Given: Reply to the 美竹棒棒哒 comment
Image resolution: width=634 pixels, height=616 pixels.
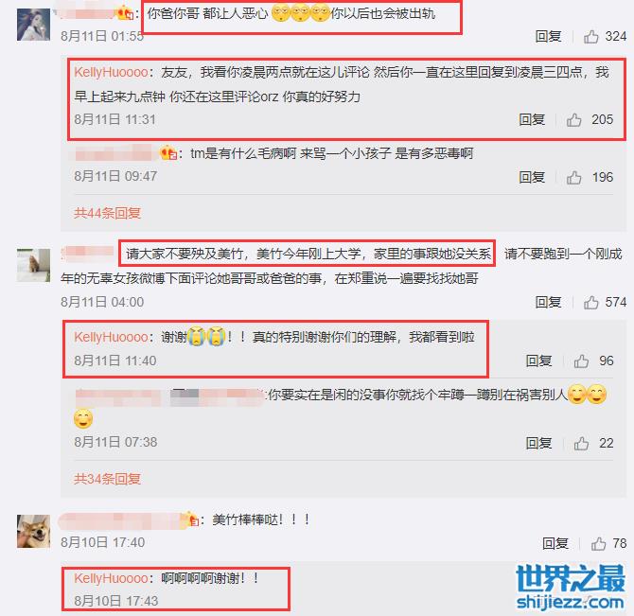Looking at the screenshot, I should point(555,544).
